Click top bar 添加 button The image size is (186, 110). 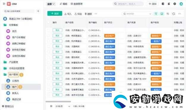(152, 4)
